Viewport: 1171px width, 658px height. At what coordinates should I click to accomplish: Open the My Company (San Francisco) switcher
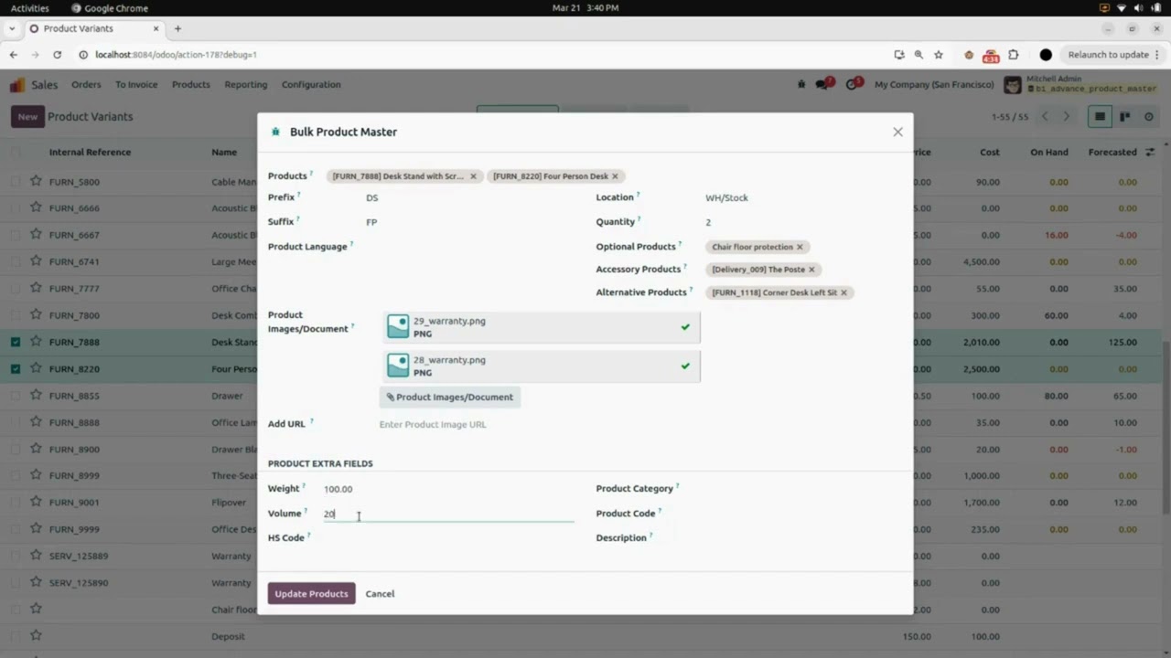click(x=934, y=84)
